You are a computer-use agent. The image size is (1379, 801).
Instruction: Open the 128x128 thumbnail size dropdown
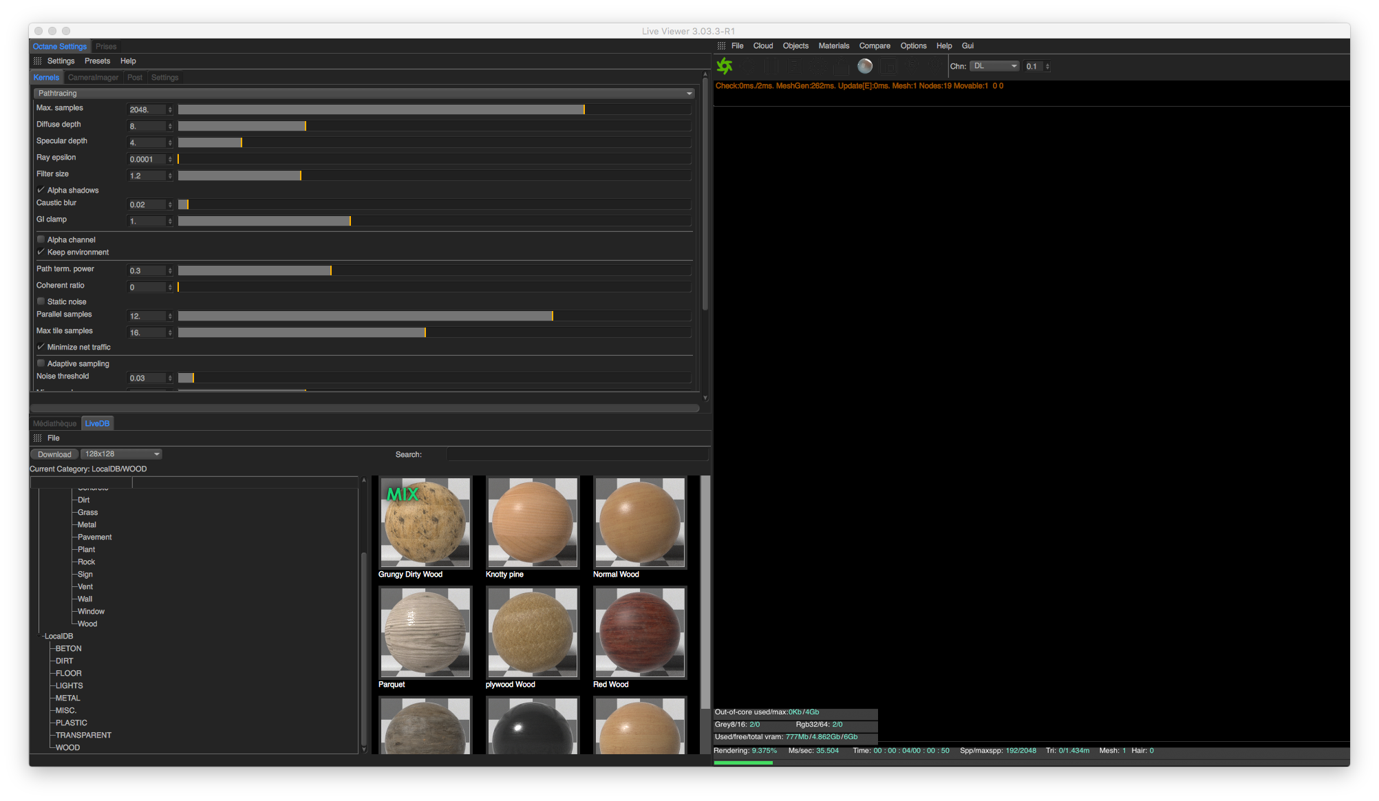[x=122, y=454]
